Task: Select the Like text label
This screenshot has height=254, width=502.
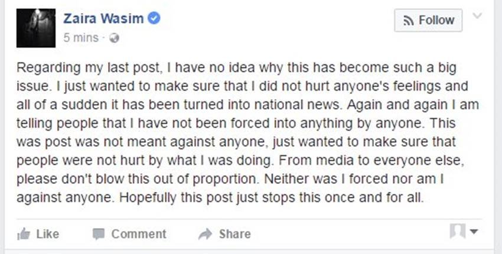Action: click(48, 234)
